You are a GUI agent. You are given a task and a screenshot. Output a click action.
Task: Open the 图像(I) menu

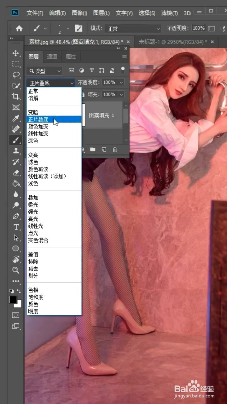pos(79,13)
